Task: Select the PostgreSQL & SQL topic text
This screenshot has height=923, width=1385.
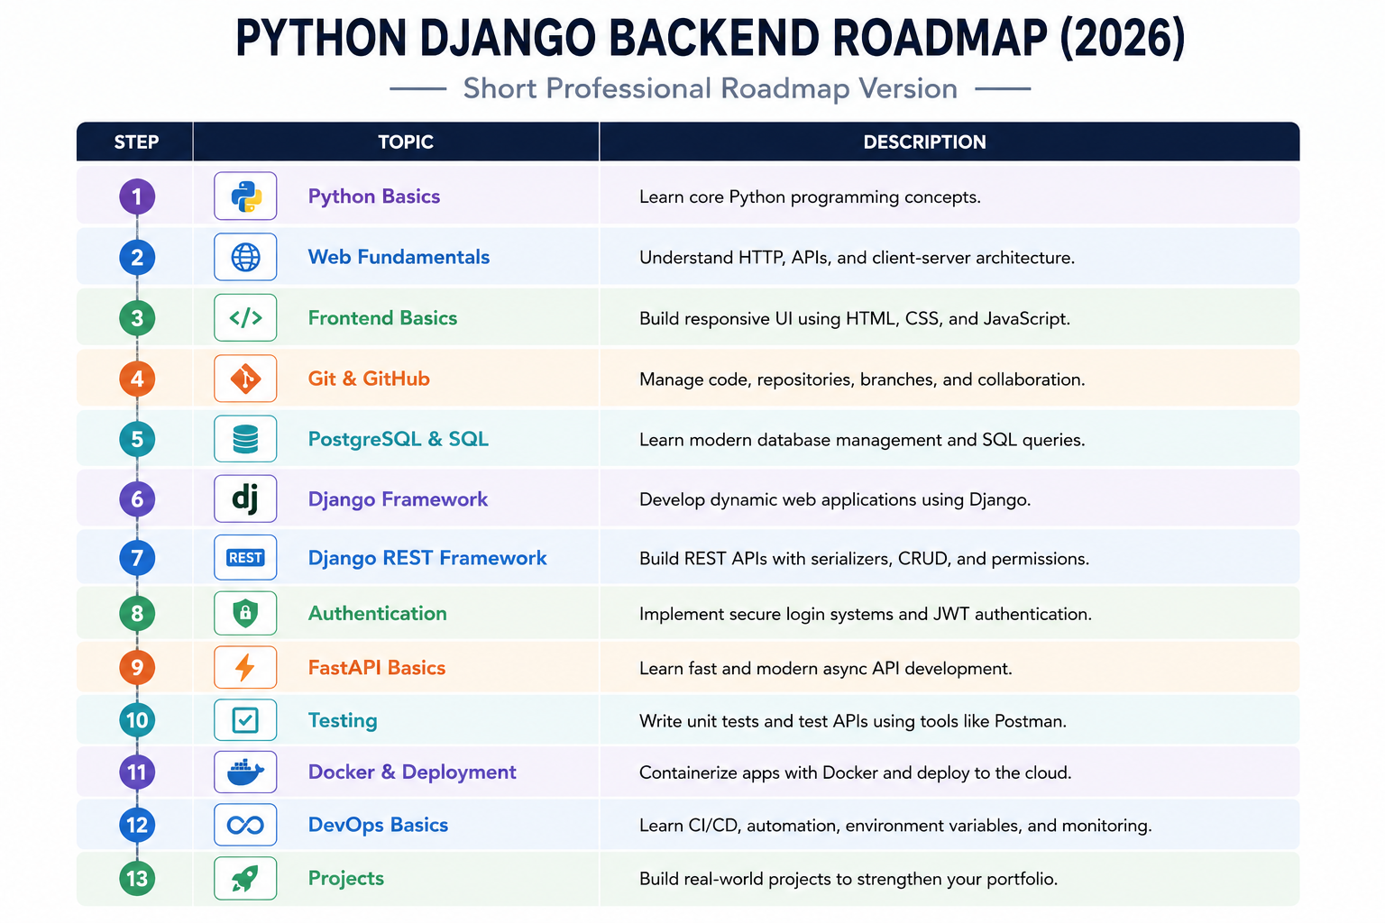Action: [x=399, y=439]
